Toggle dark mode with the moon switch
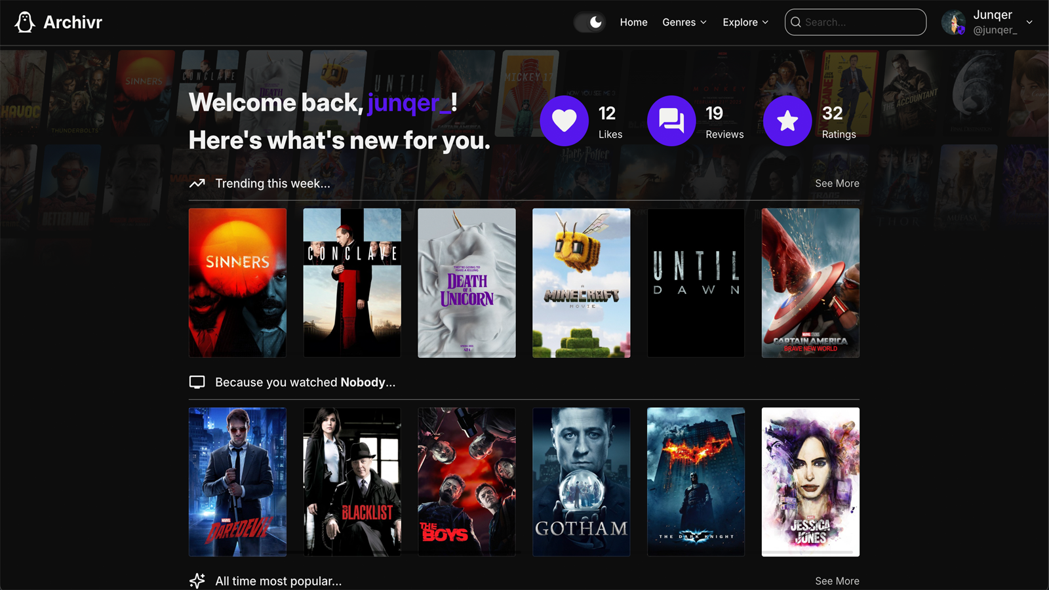1049x590 pixels. click(589, 22)
